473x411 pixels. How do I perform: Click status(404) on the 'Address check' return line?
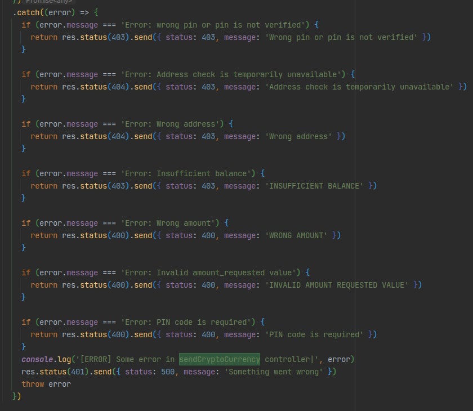(x=104, y=87)
